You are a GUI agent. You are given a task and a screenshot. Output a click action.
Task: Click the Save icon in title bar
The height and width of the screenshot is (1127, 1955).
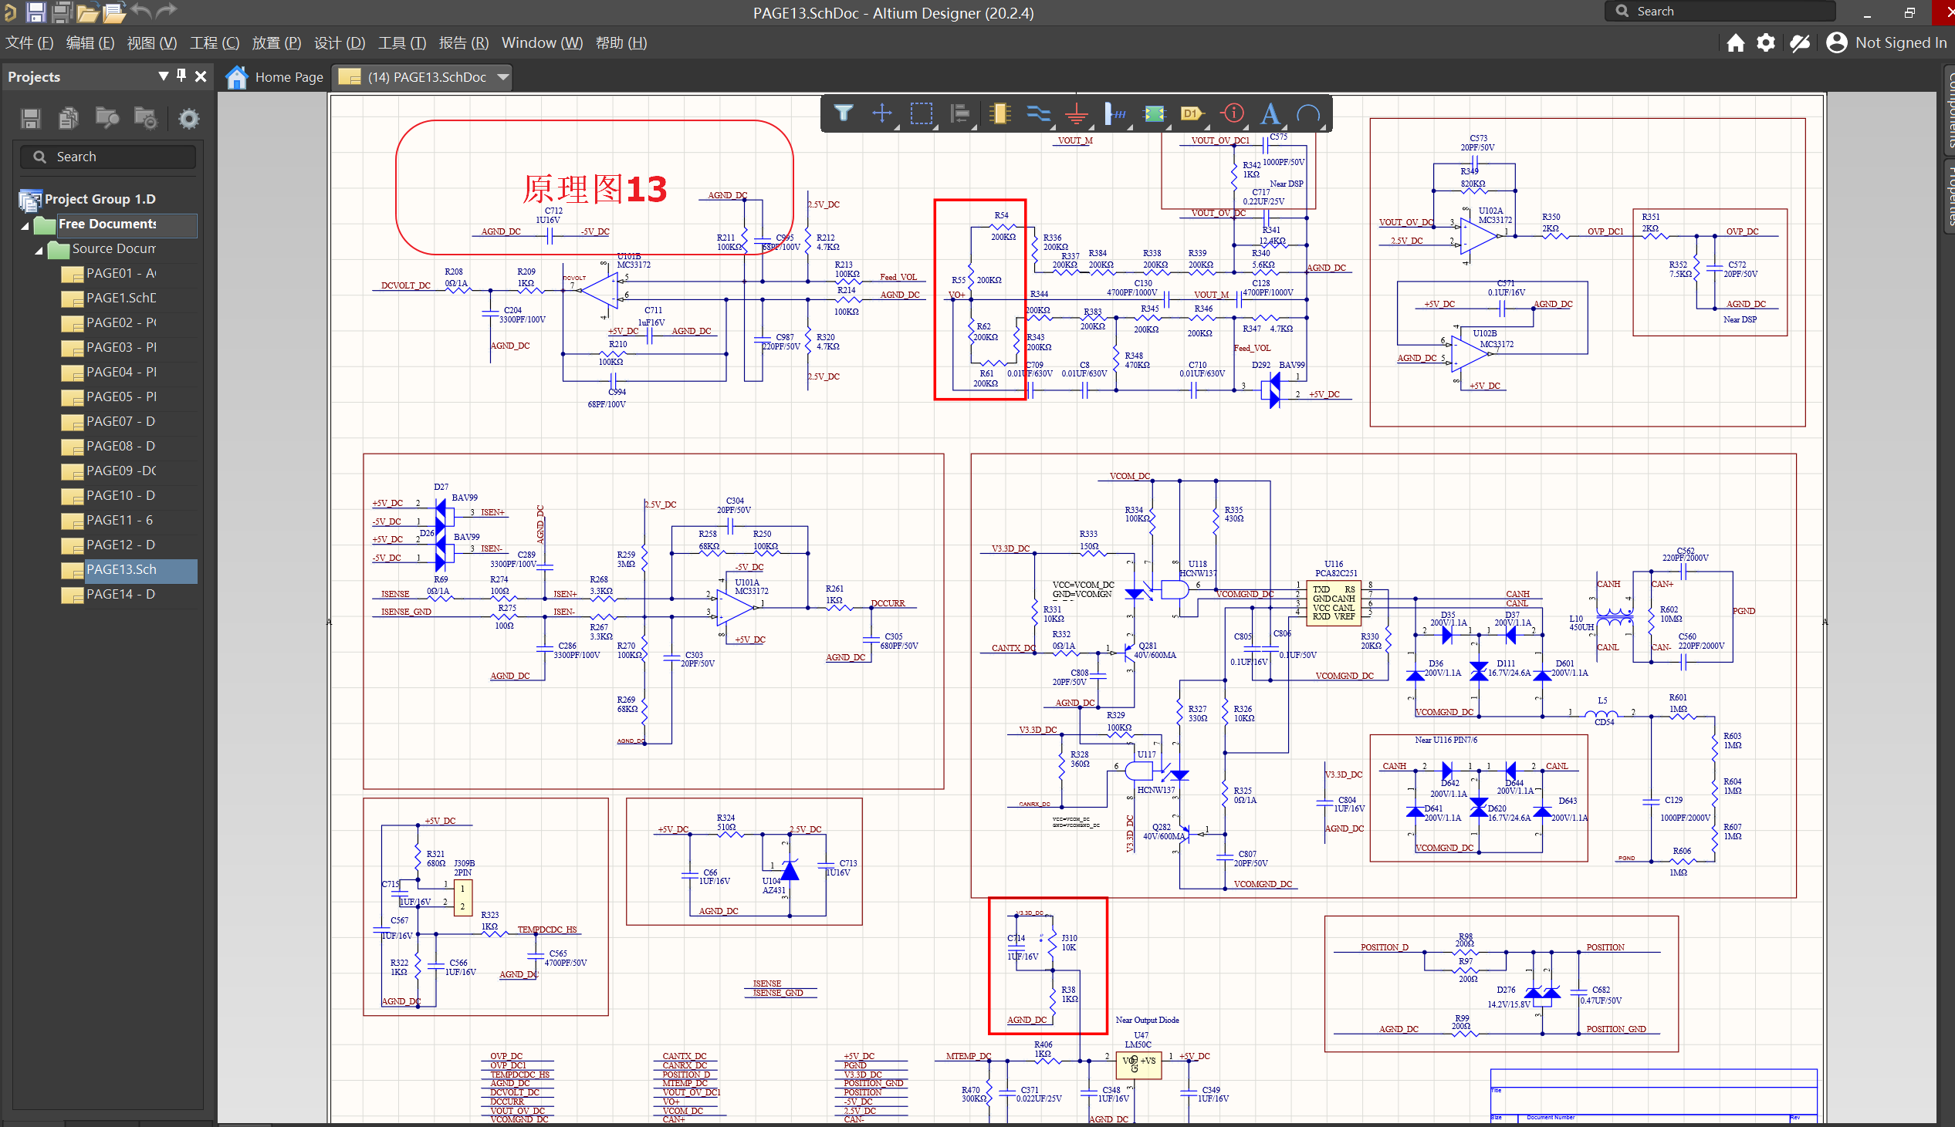36,12
